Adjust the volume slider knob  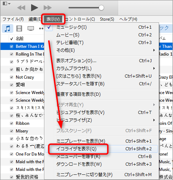[101, 8]
